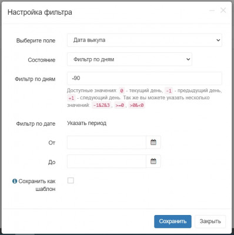Click the example value 0
The height and width of the screenshot is (235, 234).
122,91
